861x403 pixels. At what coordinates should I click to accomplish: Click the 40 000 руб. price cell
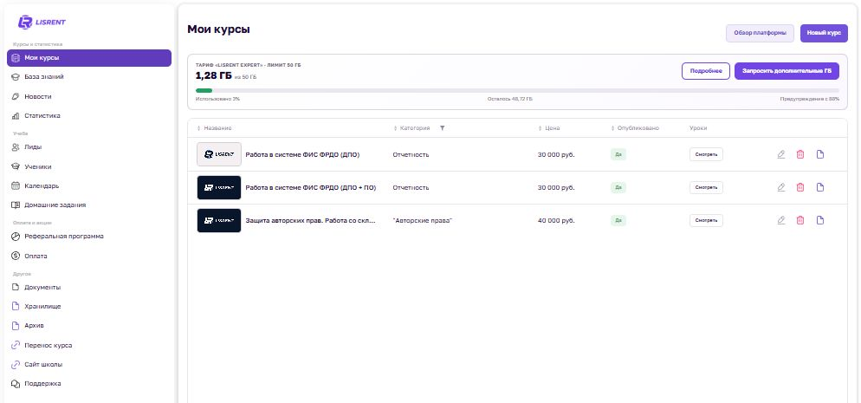(x=556, y=221)
